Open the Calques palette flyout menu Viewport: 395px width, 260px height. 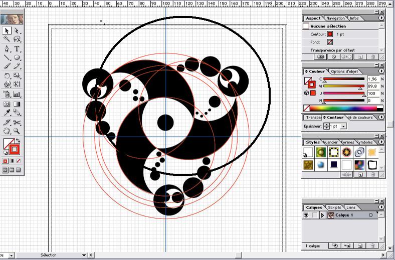coord(381,207)
